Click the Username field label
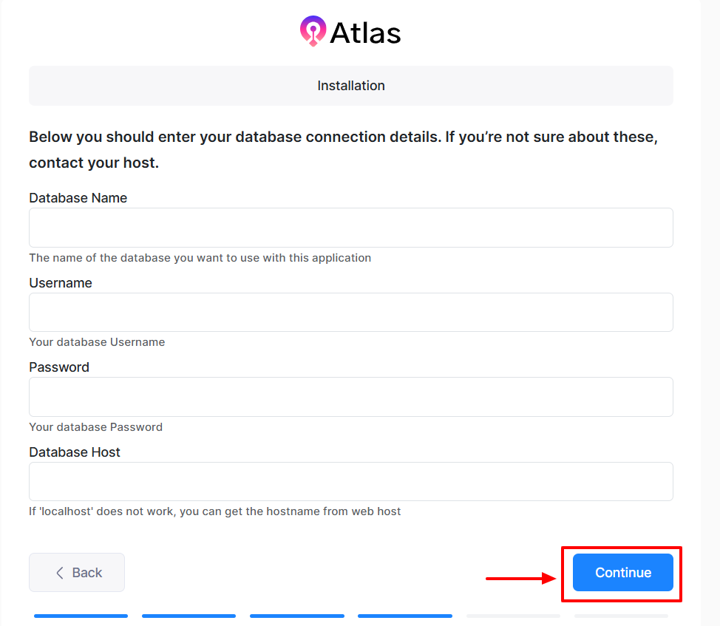Image resolution: width=720 pixels, height=626 pixels. click(x=61, y=283)
